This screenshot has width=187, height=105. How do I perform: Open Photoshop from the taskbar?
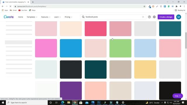click(99, 102)
